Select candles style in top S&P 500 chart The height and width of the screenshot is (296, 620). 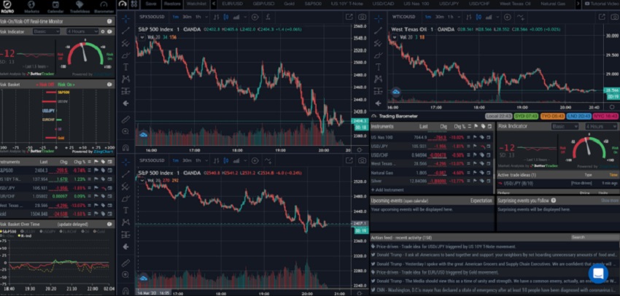[x=226, y=17]
